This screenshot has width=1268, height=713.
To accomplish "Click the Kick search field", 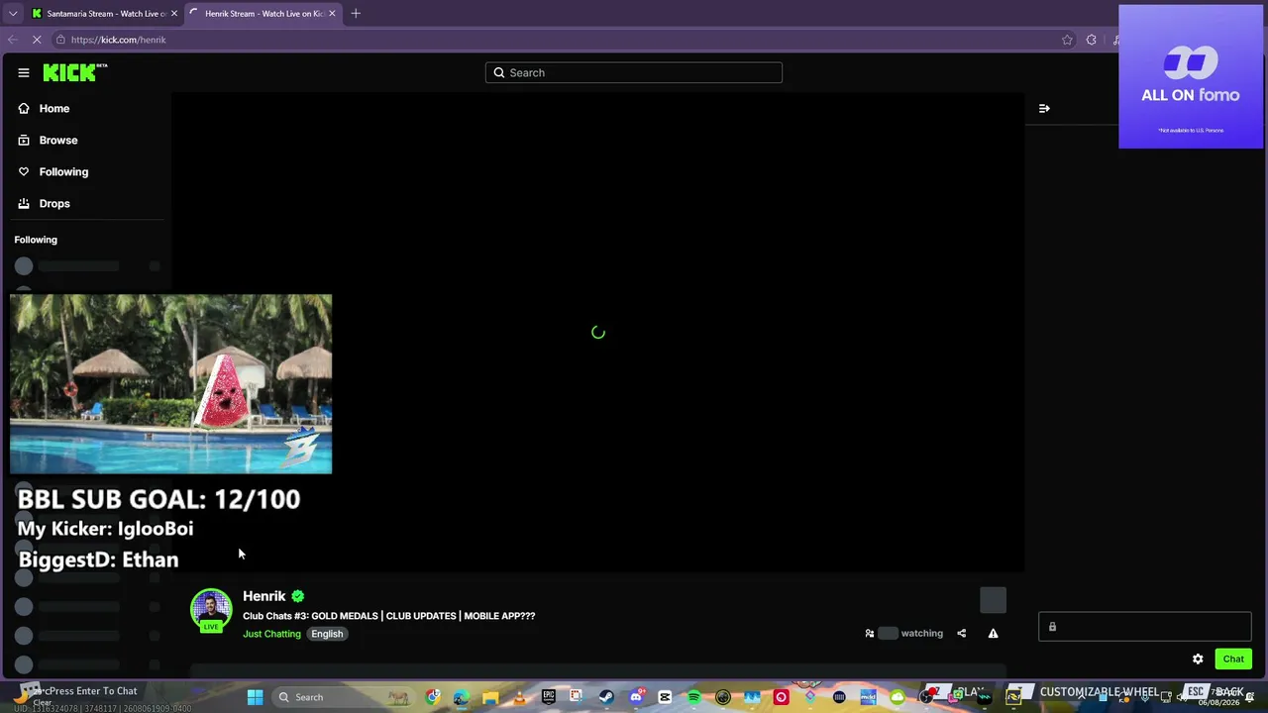I will pyautogui.click(x=634, y=72).
